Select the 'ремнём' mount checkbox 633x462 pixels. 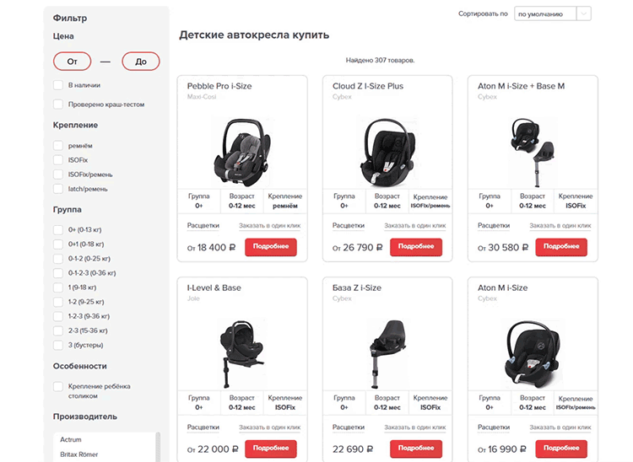tap(58, 145)
